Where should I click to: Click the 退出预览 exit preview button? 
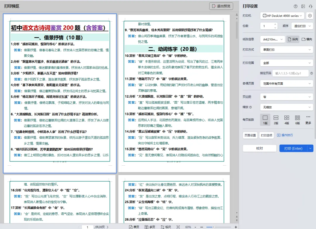[221, 6]
